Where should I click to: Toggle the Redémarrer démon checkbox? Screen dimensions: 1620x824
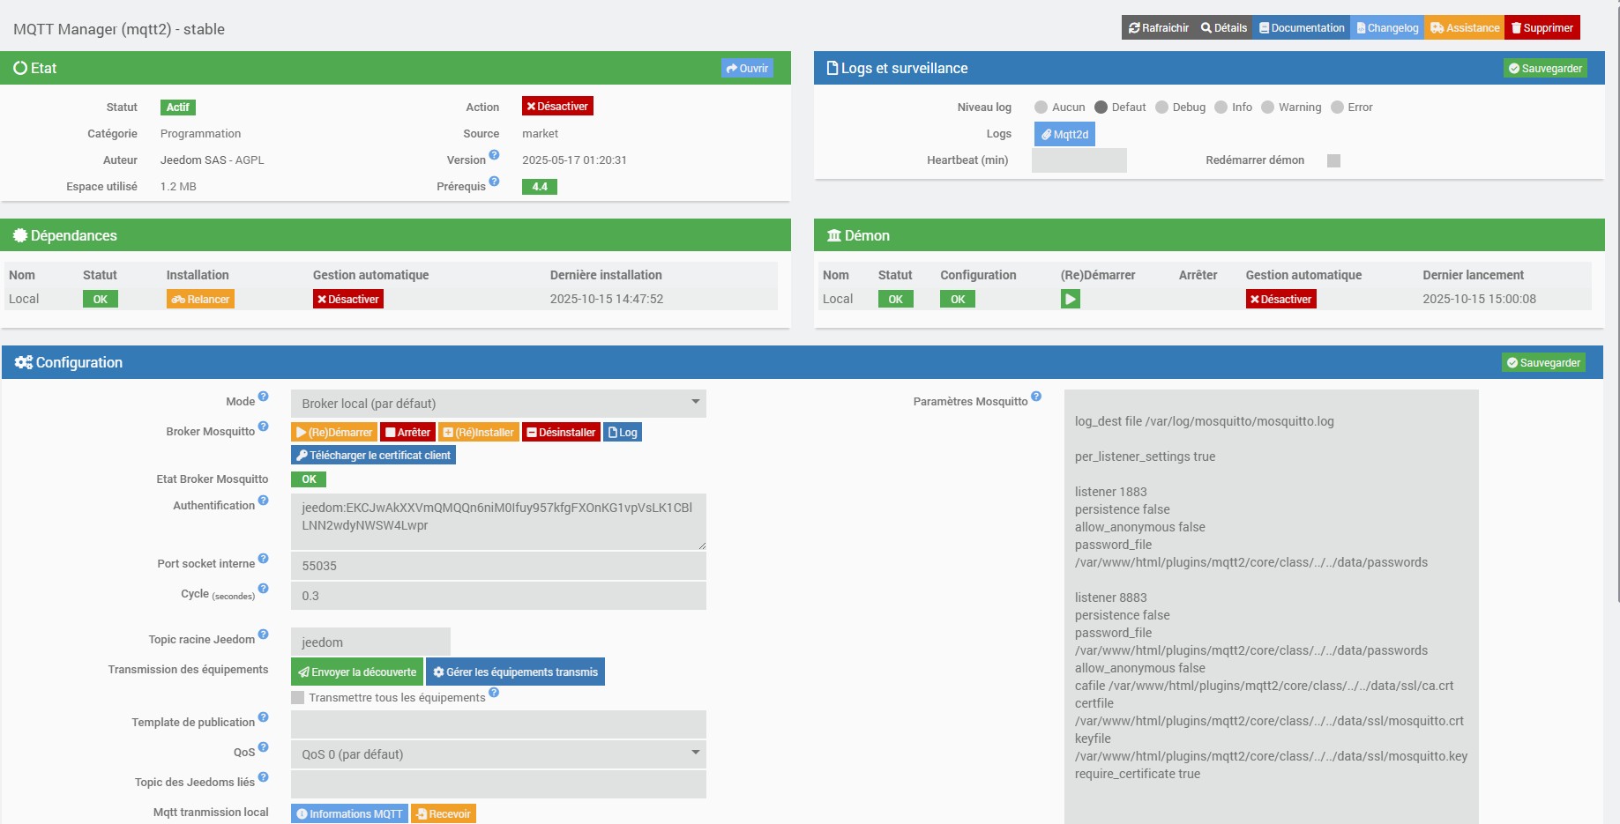click(1333, 160)
